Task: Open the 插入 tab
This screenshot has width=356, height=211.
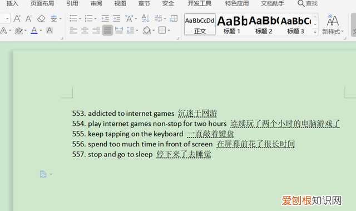Action: tap(12, 3)
